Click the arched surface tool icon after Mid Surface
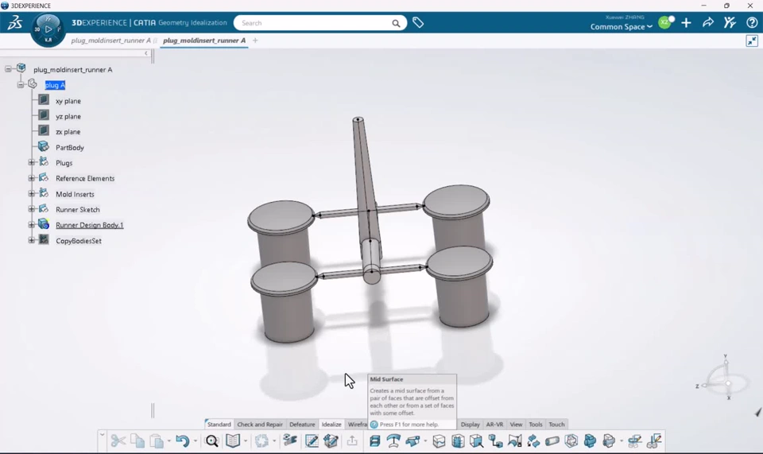The image size is (763, 454). (393, 440)
